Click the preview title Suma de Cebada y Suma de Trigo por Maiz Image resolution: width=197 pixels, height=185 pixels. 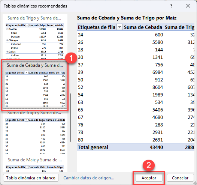coord(127,18)
